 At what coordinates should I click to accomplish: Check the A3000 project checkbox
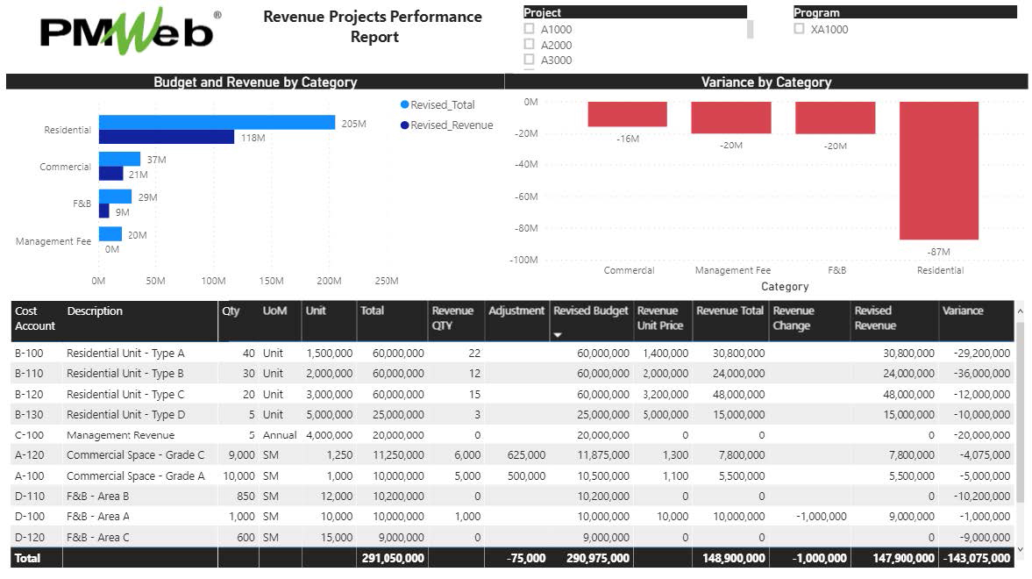point(530,60)
